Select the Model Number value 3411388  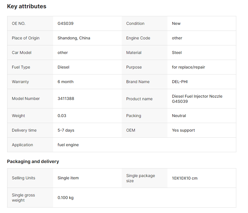pos(66,99)
